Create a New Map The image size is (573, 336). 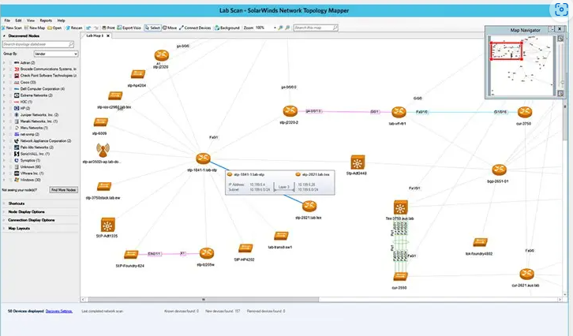coord(35,28)
